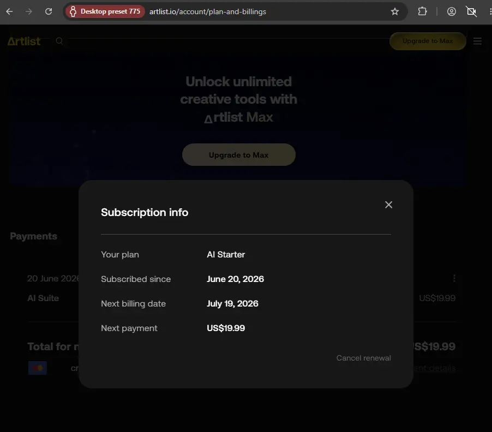Click the Mastercard card icon

37,368
